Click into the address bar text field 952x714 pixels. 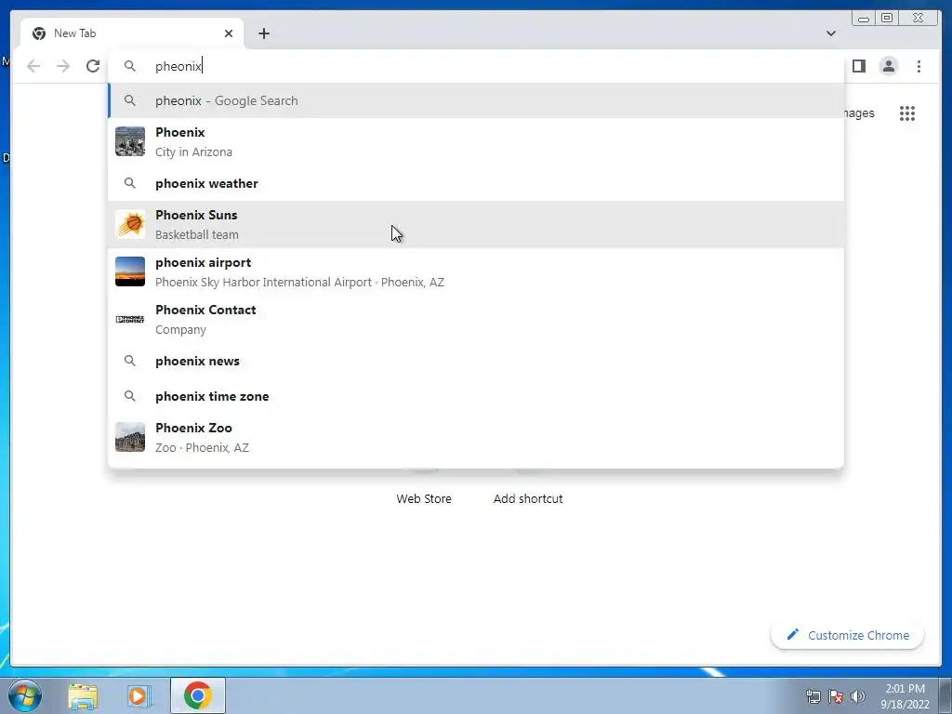[x=476, y=66]
